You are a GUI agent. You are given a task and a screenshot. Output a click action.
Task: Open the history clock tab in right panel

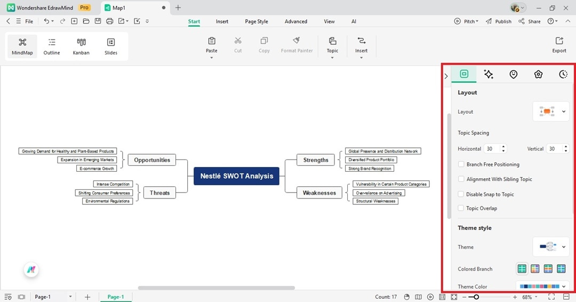coord(563,74)
